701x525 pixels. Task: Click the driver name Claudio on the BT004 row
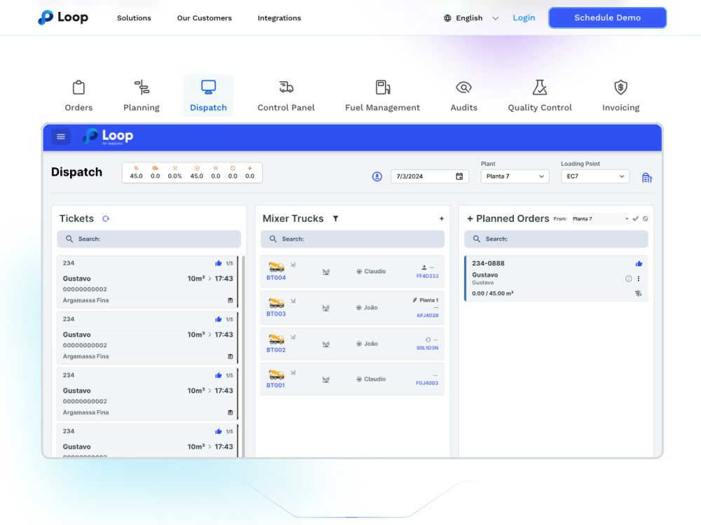[x=374, y=272]
